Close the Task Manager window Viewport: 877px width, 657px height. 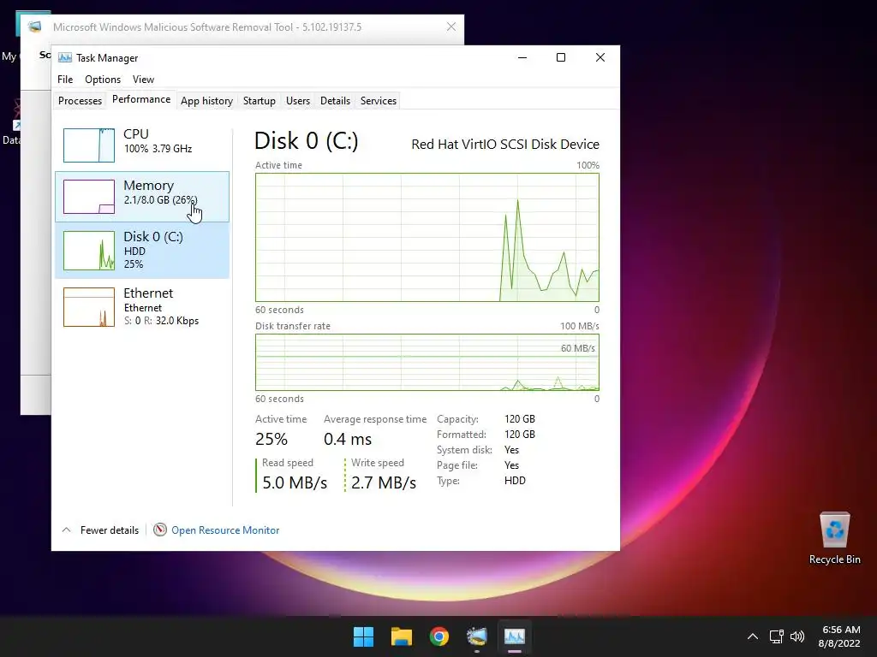pos(600,57)
